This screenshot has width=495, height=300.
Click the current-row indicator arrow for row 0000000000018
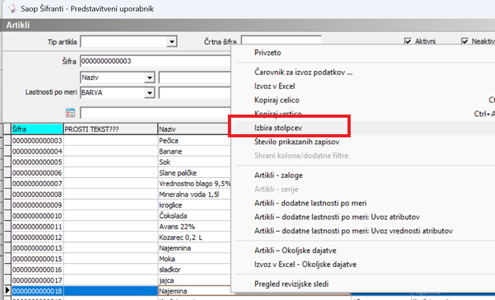click(x=7, y=291)
